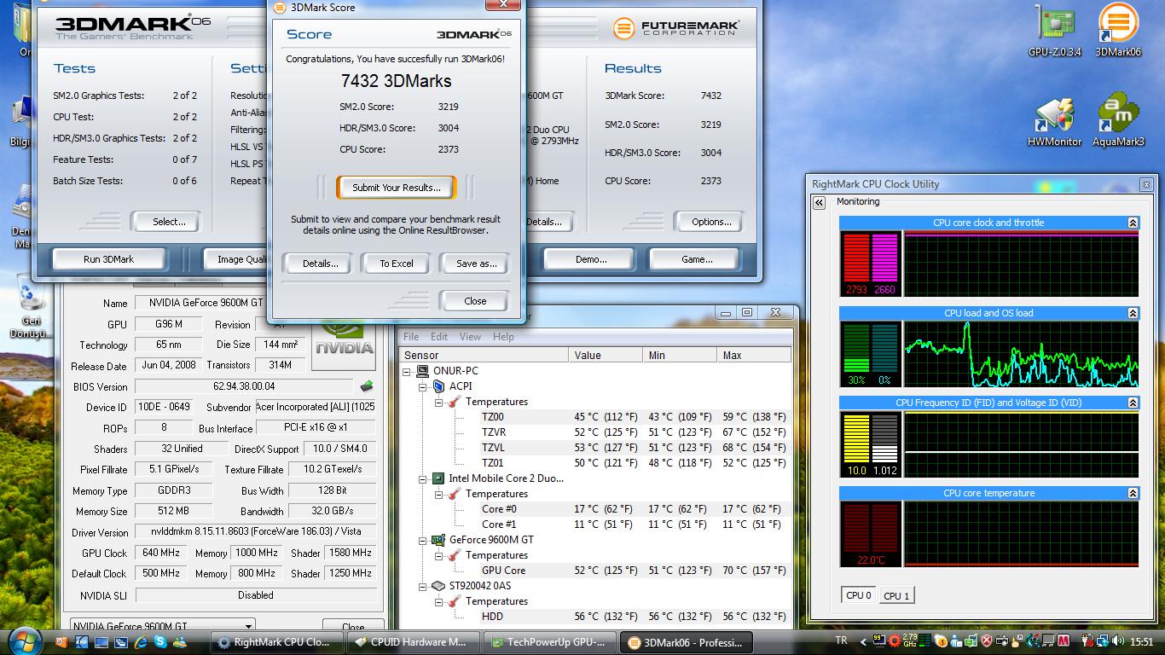Click the Run 3DMark button
The width and height of the screenshot is (1165, 655).
[108, 259]
